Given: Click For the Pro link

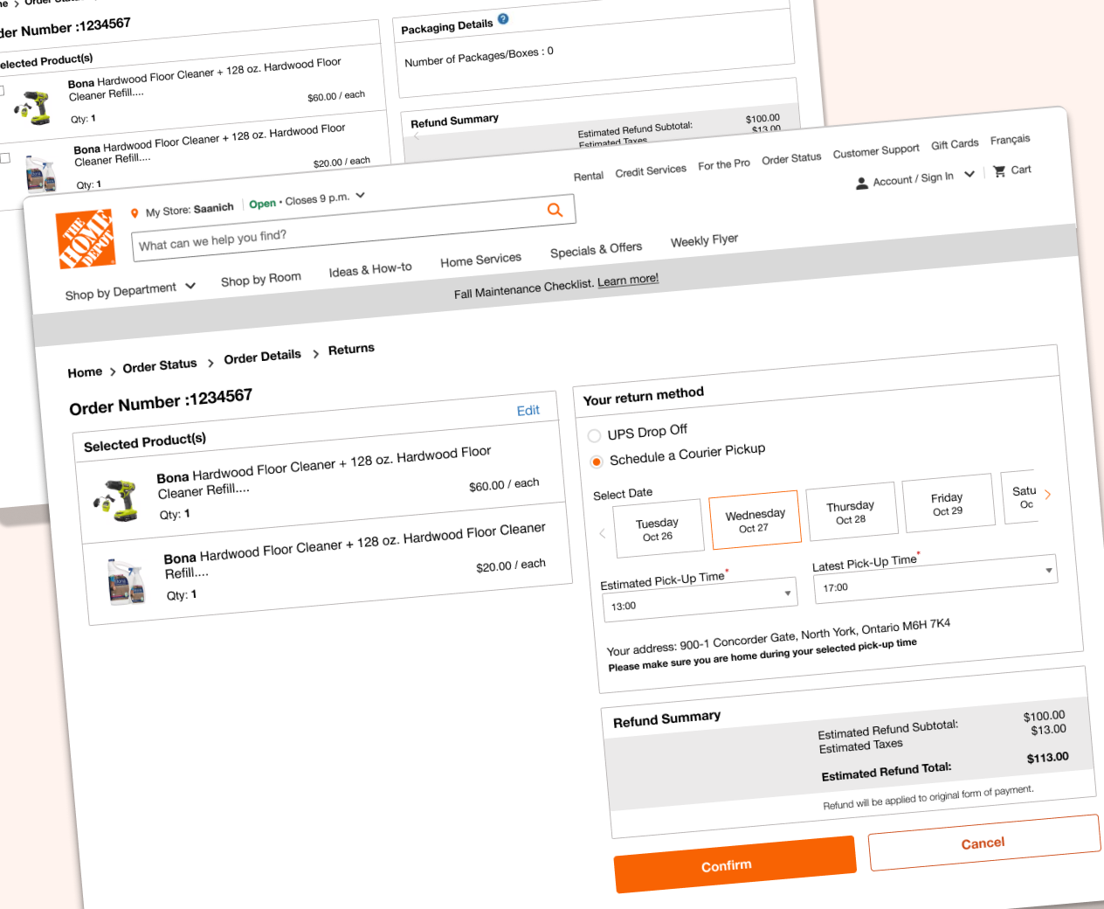Looking at the screenshot, I should 723,163.
